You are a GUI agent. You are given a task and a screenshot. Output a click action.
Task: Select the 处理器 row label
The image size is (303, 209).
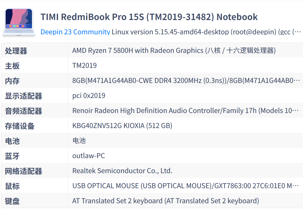click(x=16, y=51)
